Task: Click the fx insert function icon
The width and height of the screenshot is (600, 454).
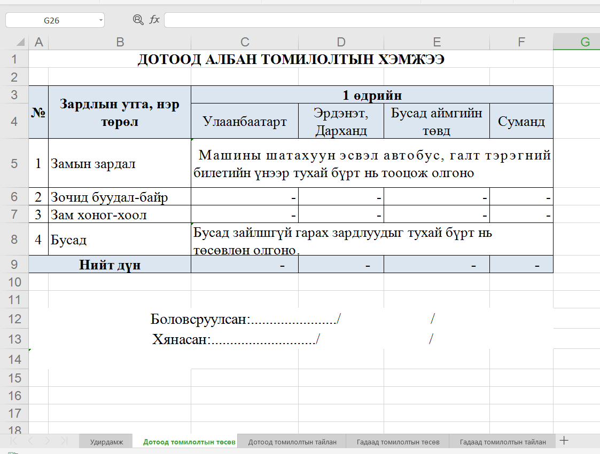Action: (x=154, y=20)
